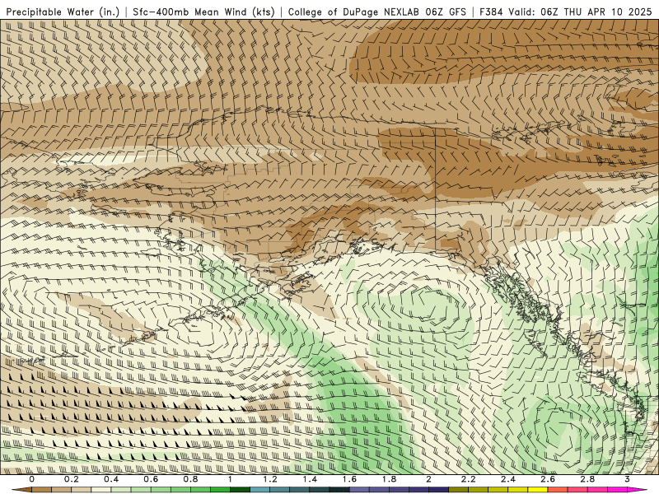Click the colorbar label "0.6"
The width and height of the screenshot is (659, 494).
pyautogui.click(x=151, y=479)
